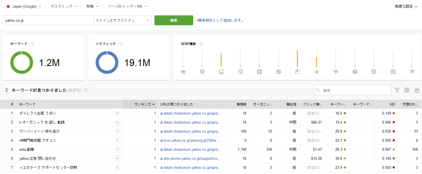Click the 0.667 KEI value

pyautogui.click(x=386, y=149)
